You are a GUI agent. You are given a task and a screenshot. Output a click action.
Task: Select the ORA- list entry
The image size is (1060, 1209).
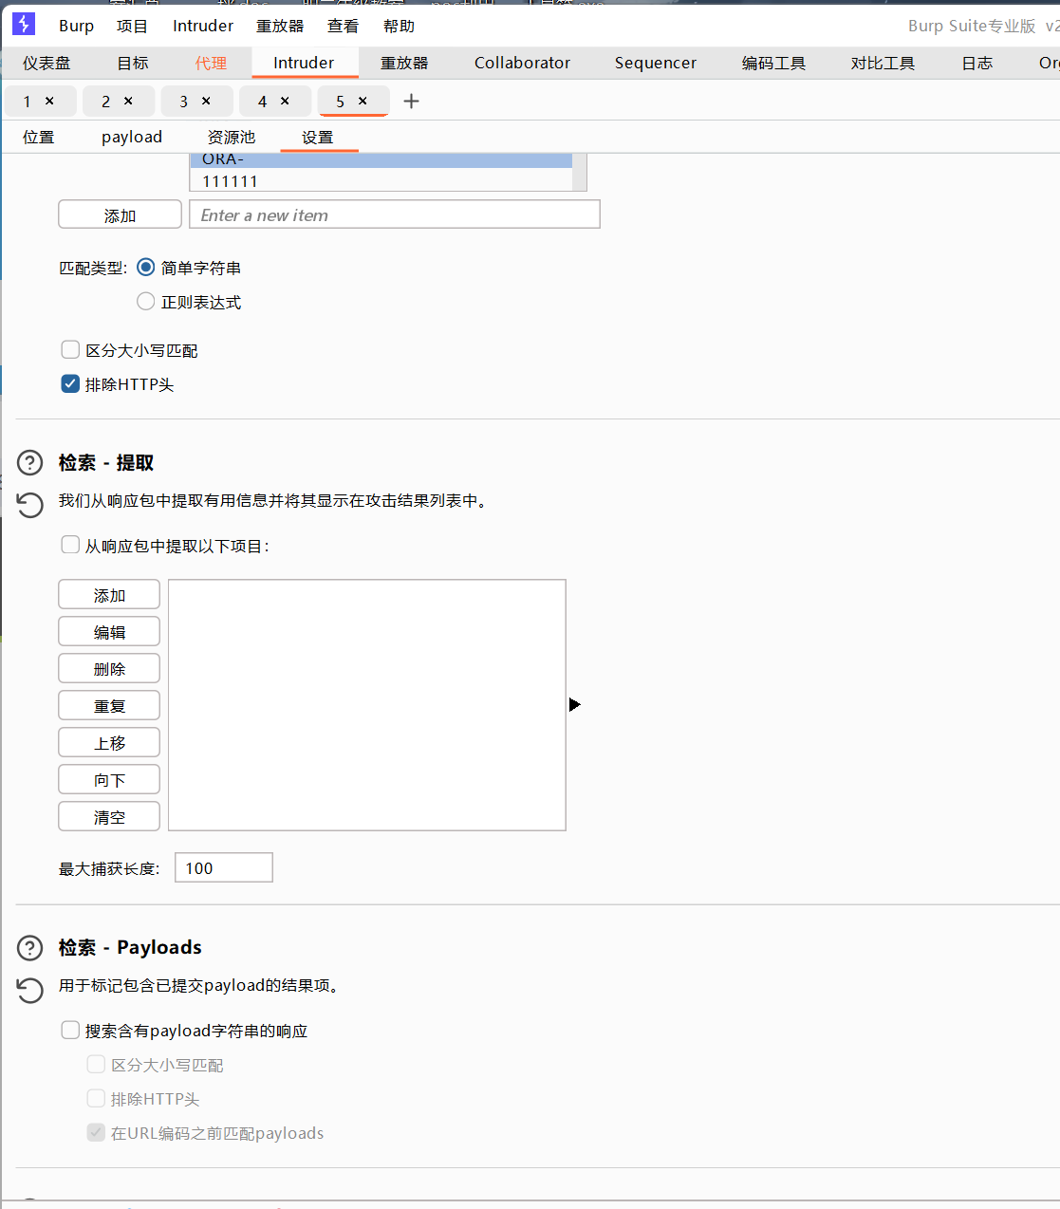tap(381, 160)
